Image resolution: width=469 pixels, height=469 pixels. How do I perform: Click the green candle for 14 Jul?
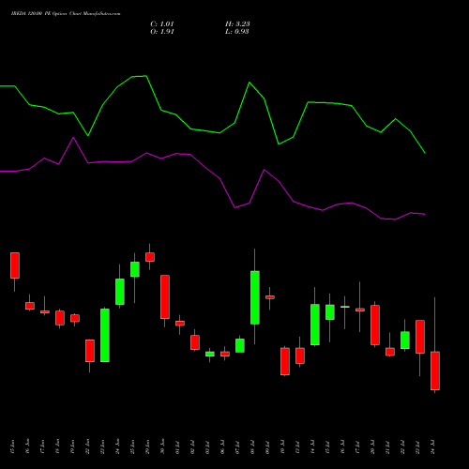315,325
